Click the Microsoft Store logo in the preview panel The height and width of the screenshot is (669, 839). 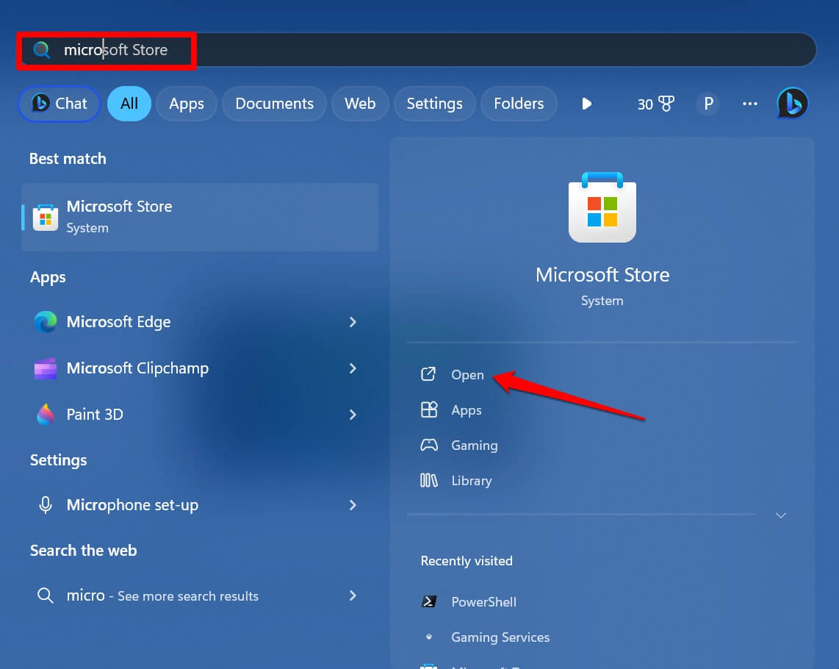(602, 207)
